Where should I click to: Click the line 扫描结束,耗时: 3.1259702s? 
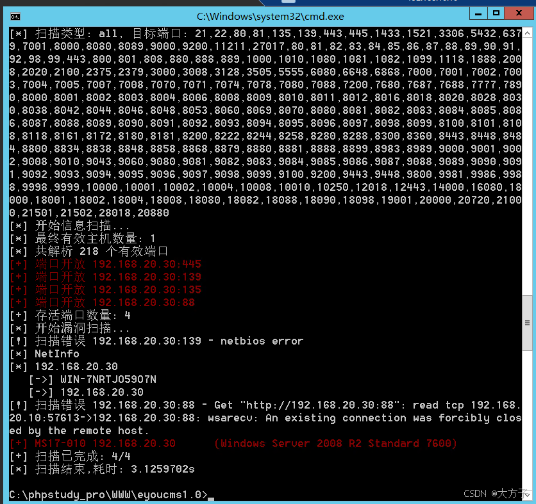pyautogui.click(x=102, y=469)
